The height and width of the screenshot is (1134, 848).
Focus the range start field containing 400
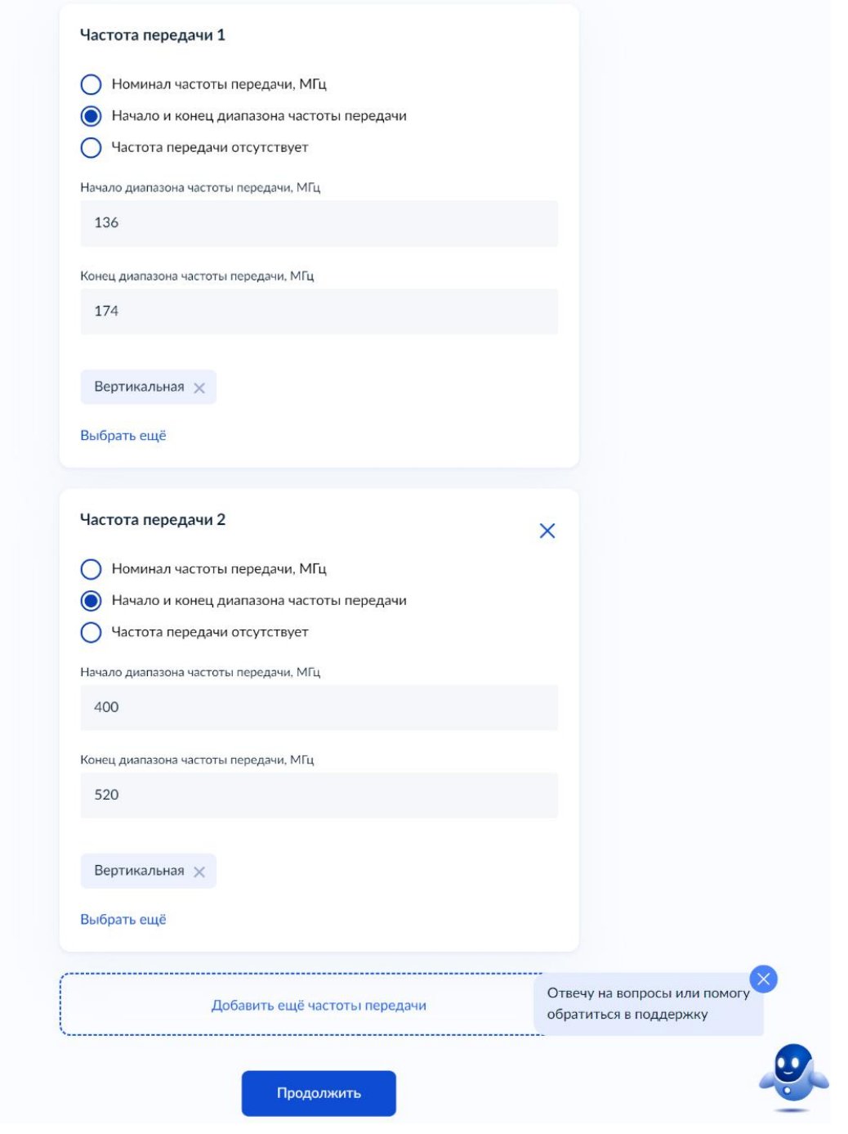coord(319,708)
